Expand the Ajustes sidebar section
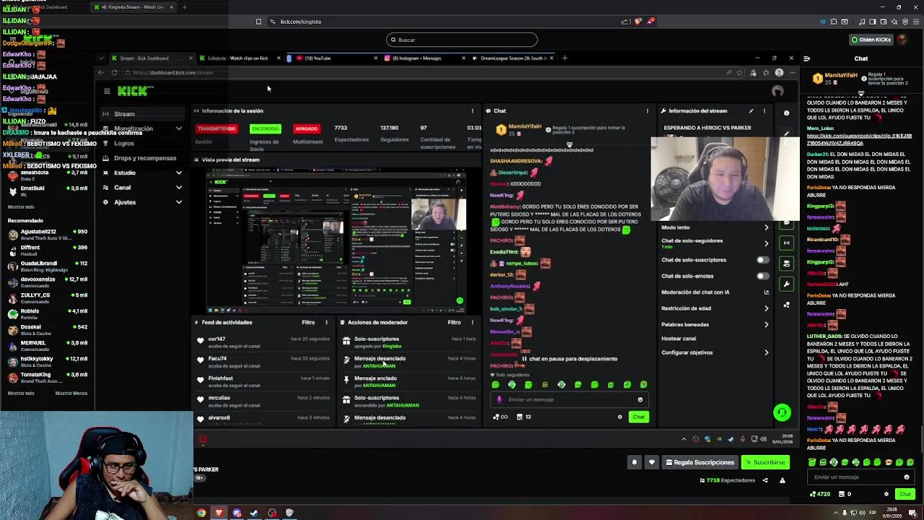The image size is (924, 520). pyautogui.click(x=141, y=202)
